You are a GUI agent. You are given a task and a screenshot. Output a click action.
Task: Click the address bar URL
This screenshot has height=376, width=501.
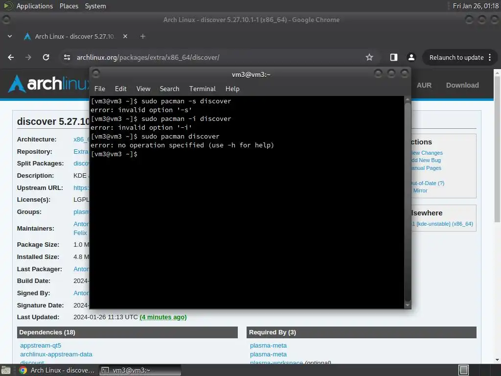tap(148, 58)
